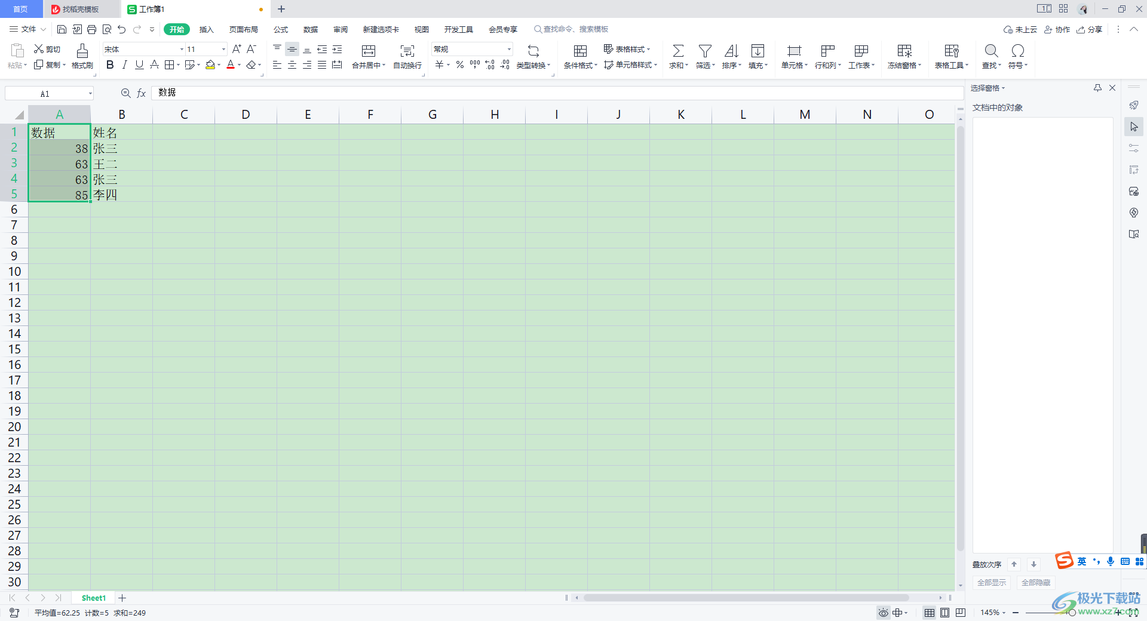Click 全部显示 show all button
Screen dimensions: 1147x621
point(992,582)
